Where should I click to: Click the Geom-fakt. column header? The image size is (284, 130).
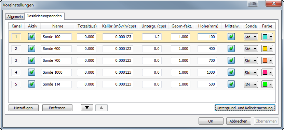coord(182,26)
